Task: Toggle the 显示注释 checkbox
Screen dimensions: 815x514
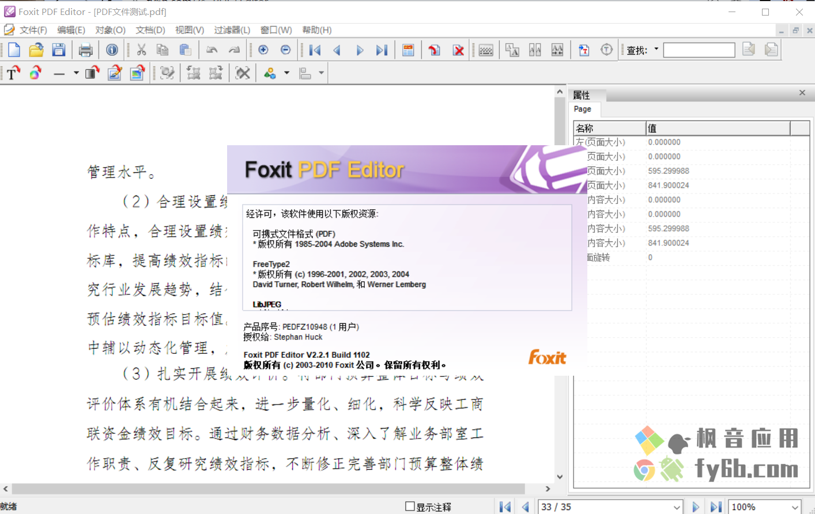Action: (x=410, y=507)
